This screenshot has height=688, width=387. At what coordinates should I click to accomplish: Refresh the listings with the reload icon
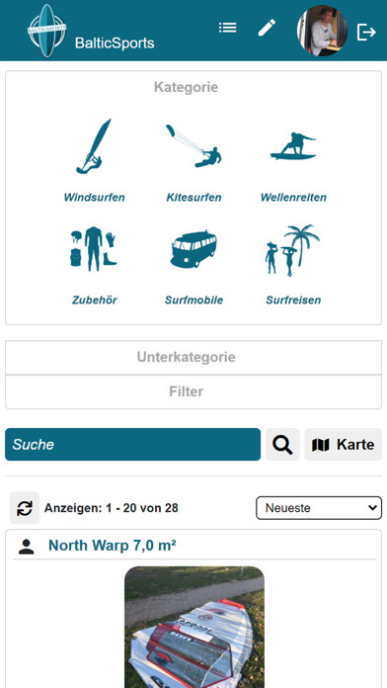[25, 508]
